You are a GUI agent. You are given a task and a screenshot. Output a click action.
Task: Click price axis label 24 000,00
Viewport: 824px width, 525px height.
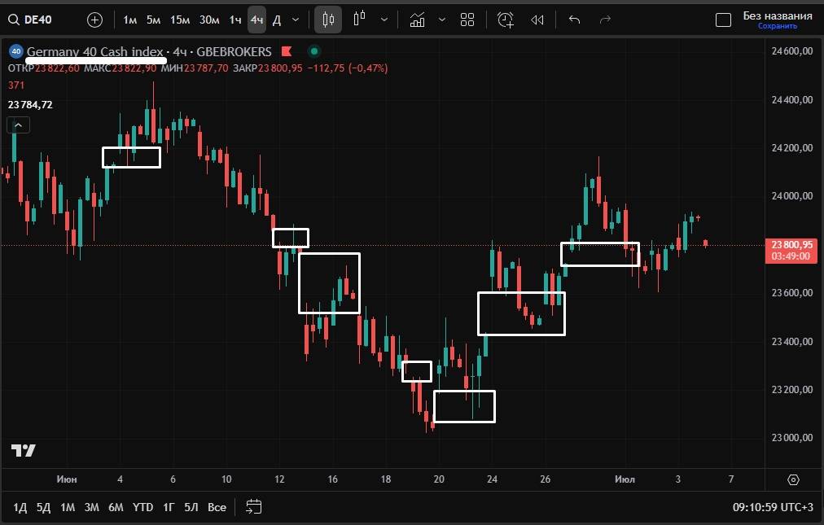tap(792, 196)
